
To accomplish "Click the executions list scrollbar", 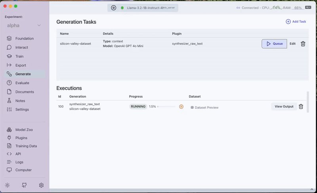I will [x=308, y=101].
